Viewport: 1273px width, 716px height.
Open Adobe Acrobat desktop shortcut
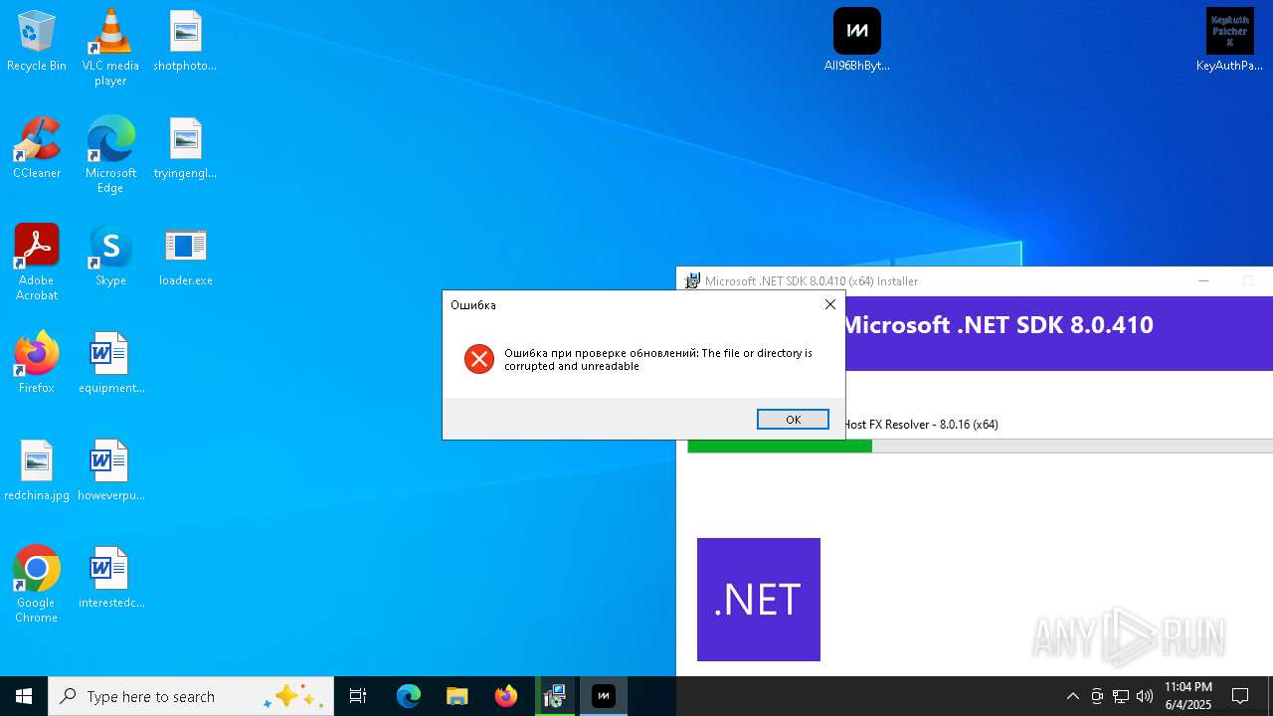click(x=37, y=263)
